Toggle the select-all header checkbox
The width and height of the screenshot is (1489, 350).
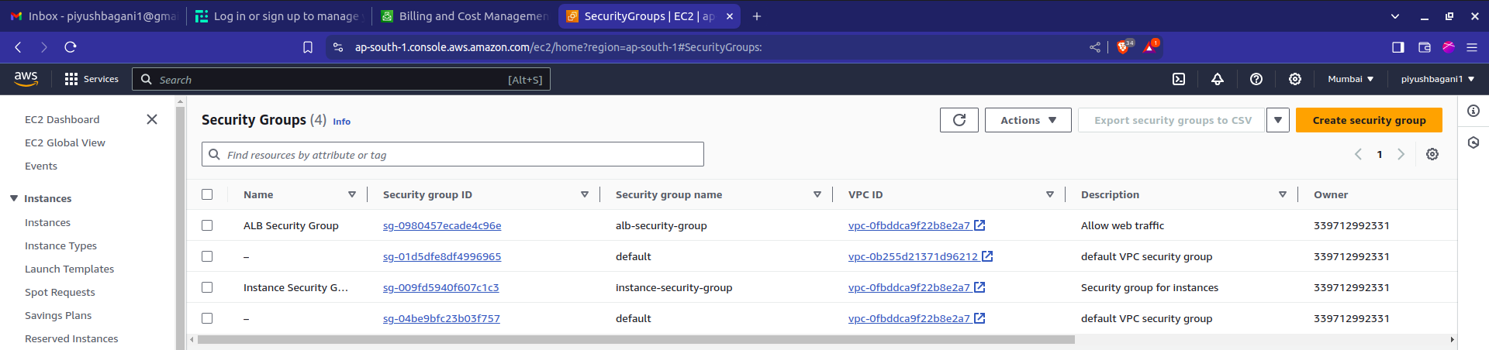[207, 194]
